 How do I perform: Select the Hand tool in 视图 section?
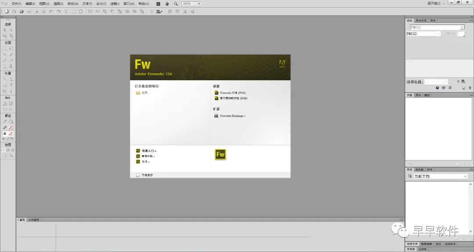[5, 156]
